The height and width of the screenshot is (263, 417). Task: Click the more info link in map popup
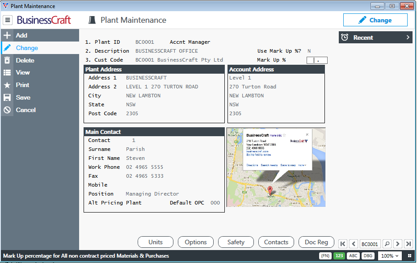pos(276,135)
